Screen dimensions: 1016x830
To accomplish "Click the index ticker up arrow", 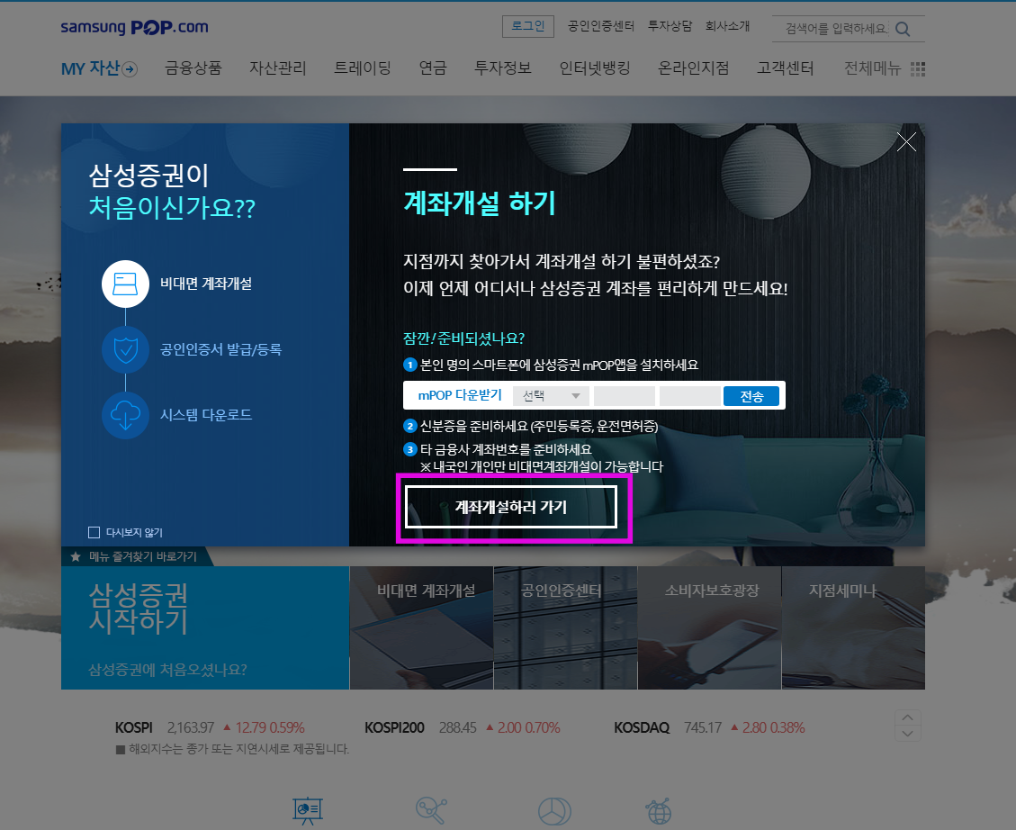I will (x=907, y=717).
